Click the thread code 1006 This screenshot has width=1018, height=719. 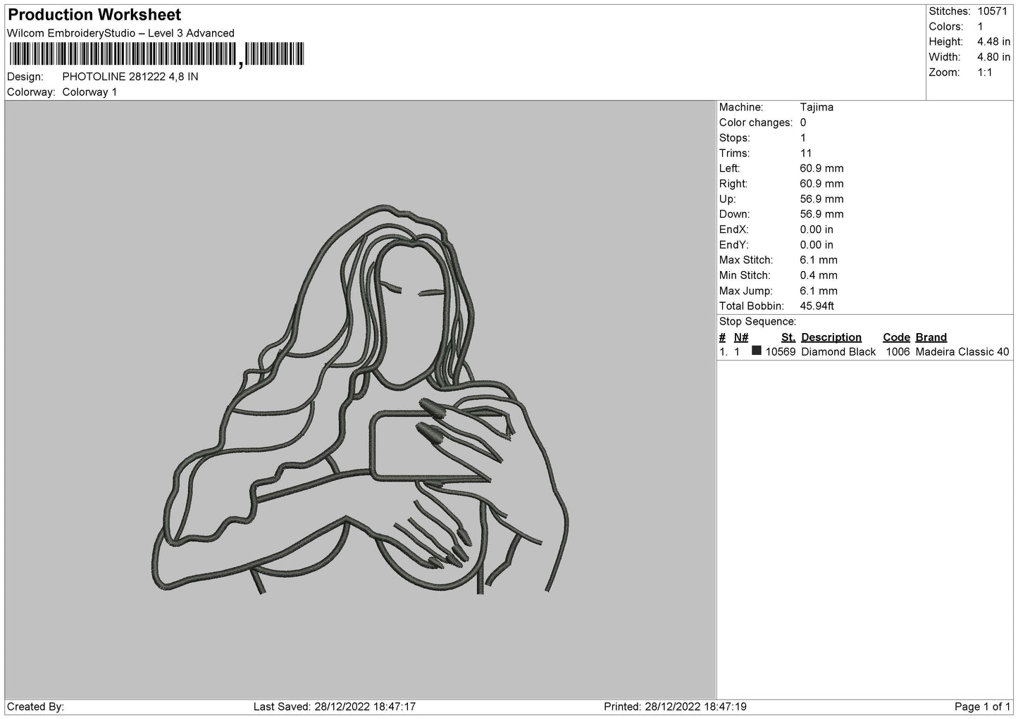[896, 352]
